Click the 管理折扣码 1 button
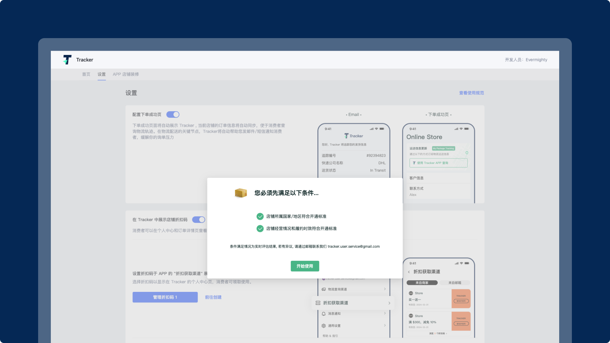 click(165, 297)
